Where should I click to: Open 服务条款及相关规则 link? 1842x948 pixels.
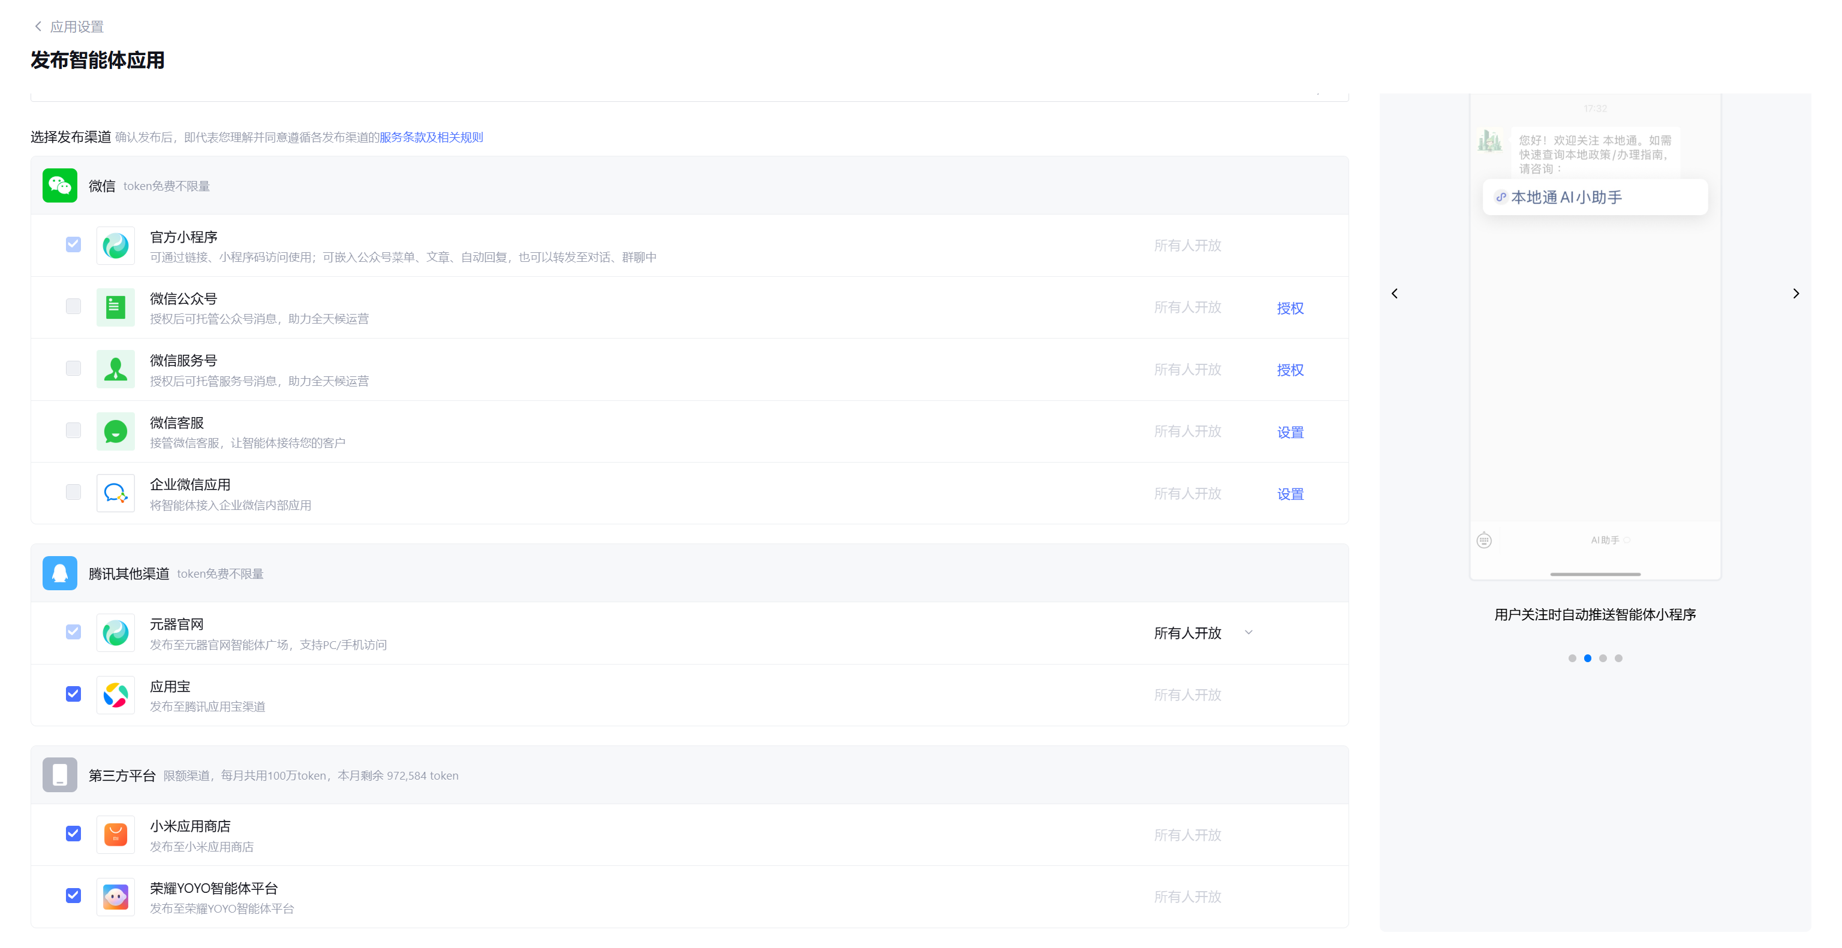(431, 137)
